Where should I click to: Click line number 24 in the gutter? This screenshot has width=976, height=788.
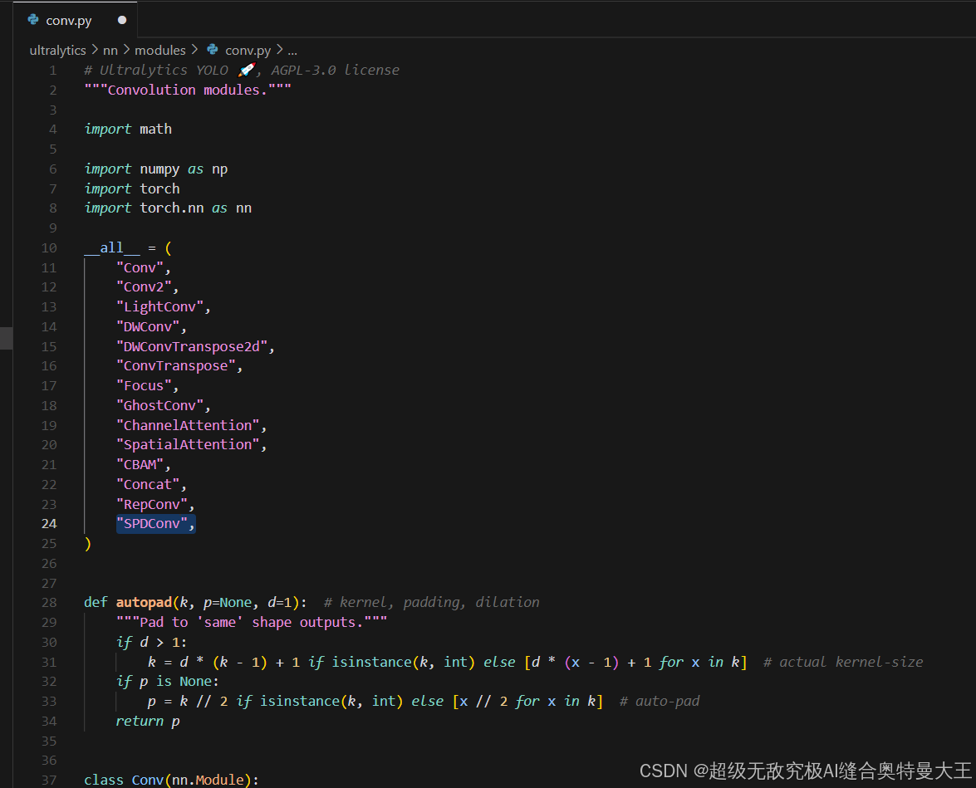48,523
